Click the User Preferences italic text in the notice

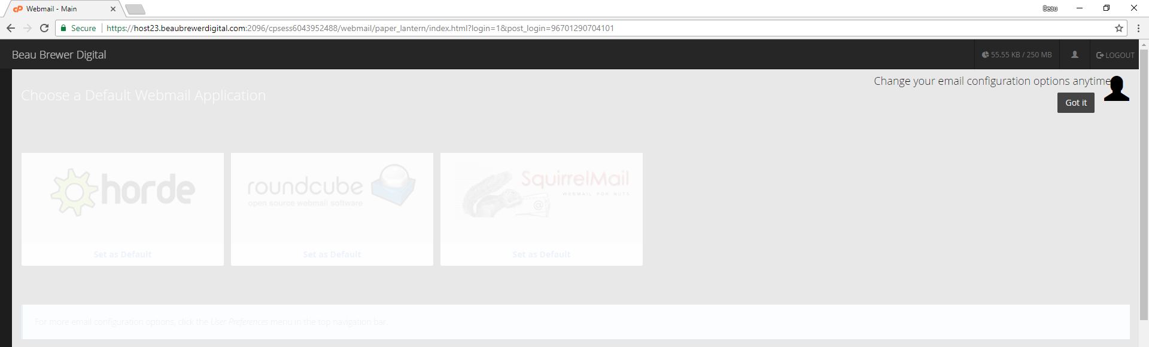239,322
